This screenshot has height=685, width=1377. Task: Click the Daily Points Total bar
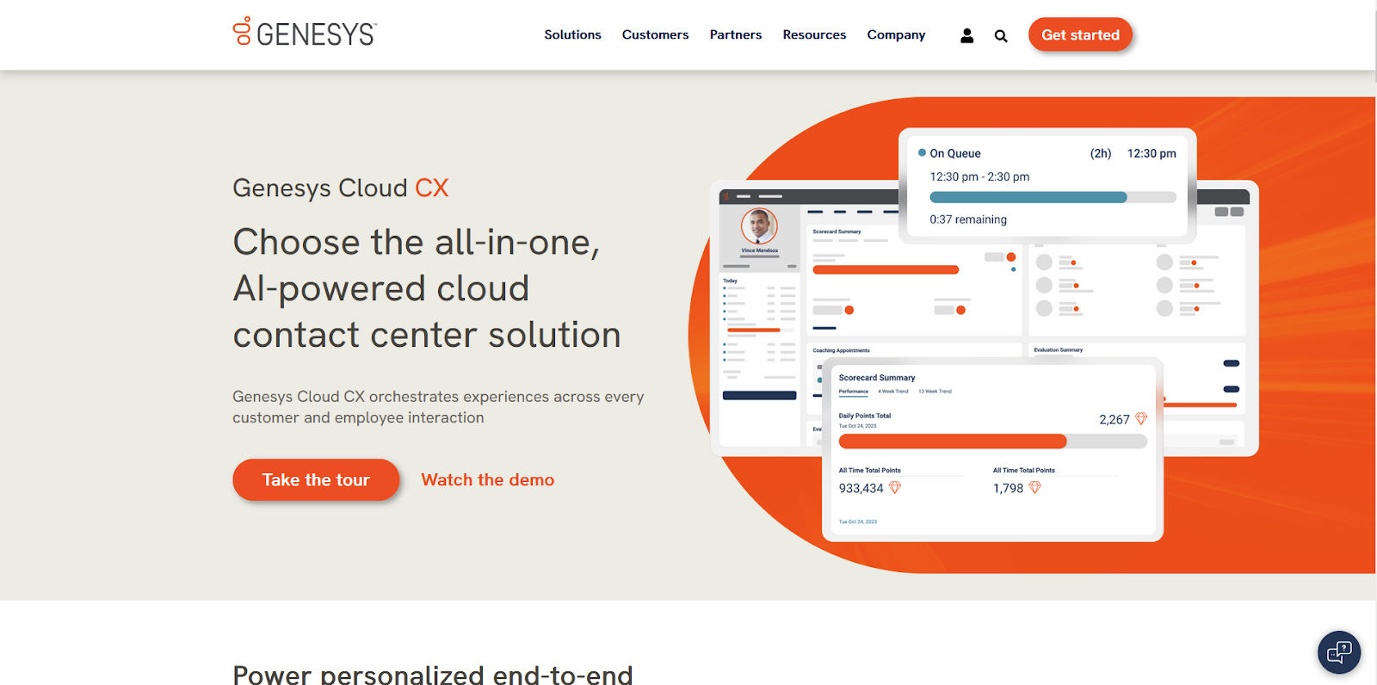[x=992, y=441]
